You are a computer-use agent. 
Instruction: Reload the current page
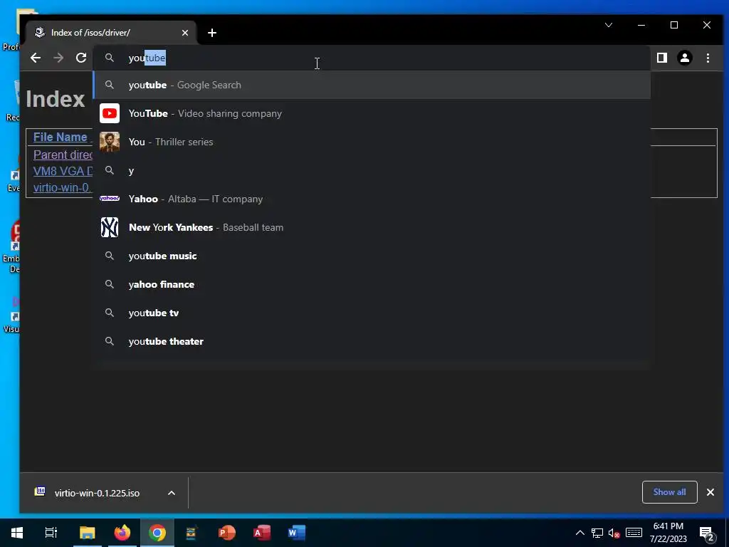pos(81,58)
